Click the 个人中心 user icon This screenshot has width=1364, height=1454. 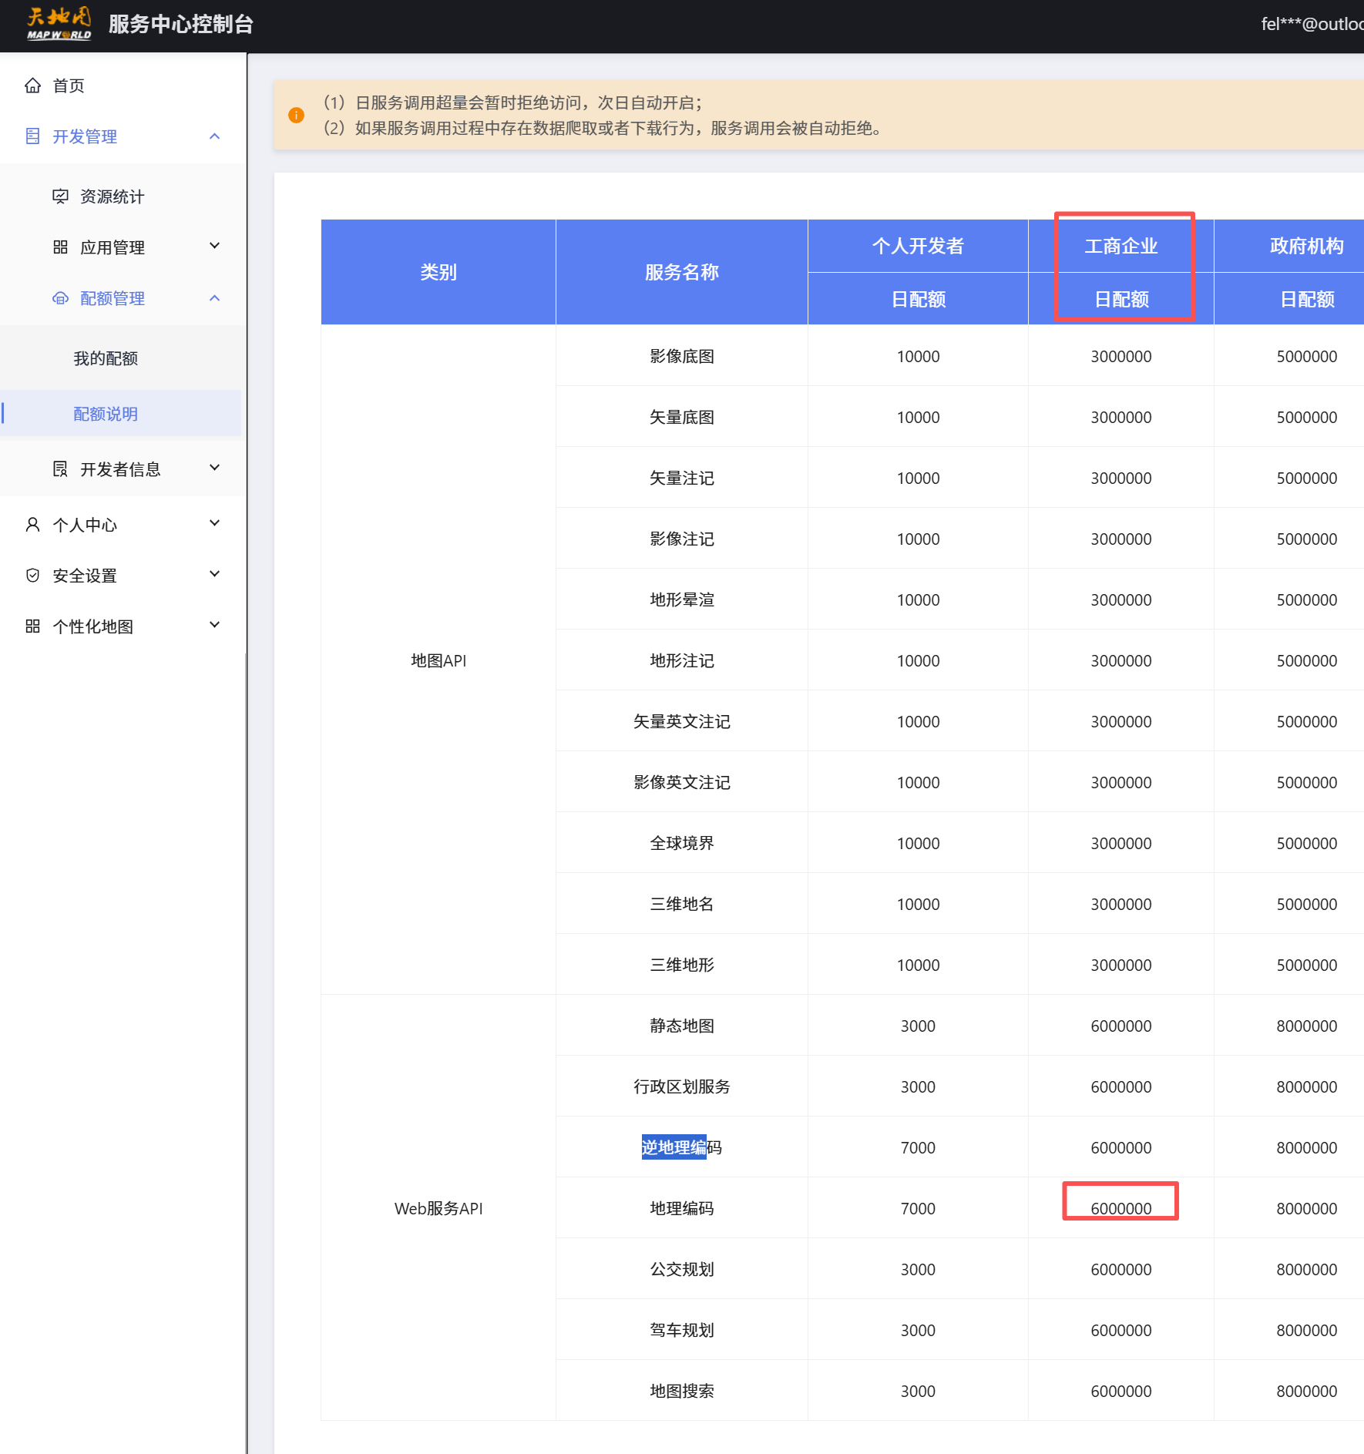click(x=32, y=525)
